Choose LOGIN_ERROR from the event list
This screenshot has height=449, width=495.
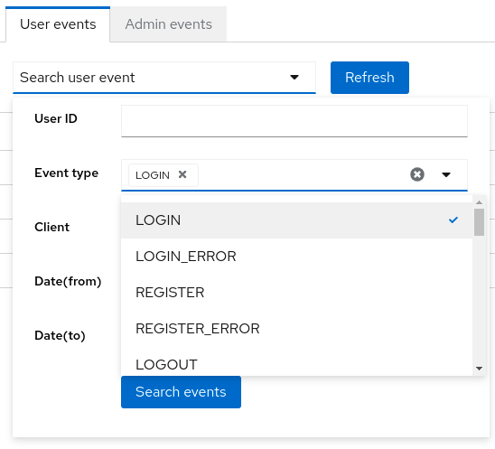point(296,256)
